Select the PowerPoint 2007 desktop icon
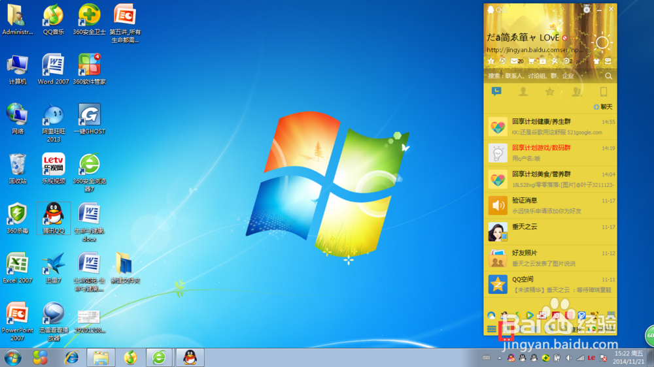Viewport: 654px width, 367px height. 17,321
